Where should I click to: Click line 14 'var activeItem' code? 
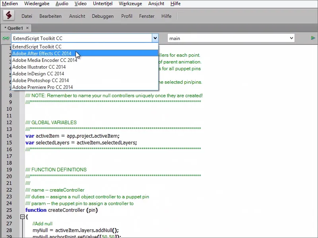[x=72, y=136]
